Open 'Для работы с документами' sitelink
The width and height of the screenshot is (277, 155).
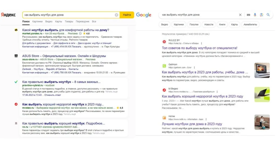pyautogui.click(x=37, y=43)
